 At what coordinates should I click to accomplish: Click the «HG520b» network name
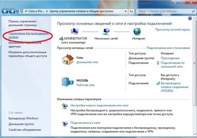coord(82,81)
